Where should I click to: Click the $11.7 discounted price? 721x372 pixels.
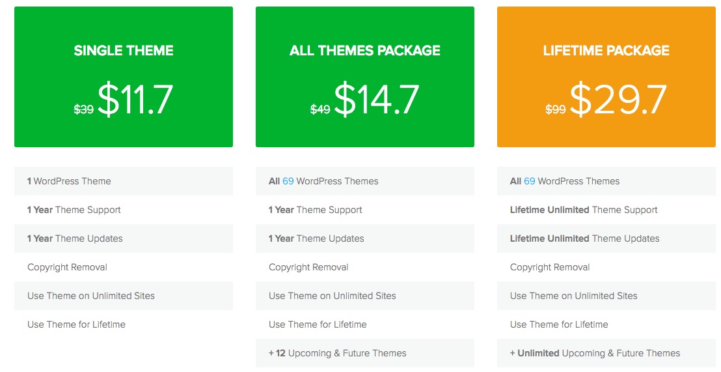click(135, 100)
